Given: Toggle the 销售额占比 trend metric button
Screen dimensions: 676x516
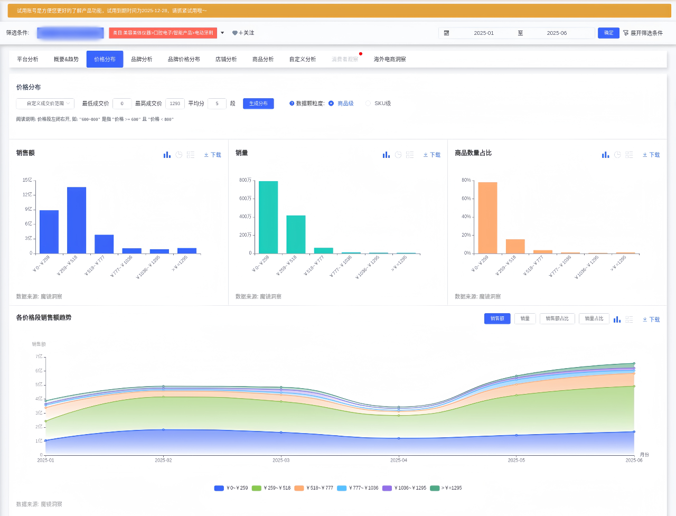Looking at the screenshot, I should [x=557, y=319].
